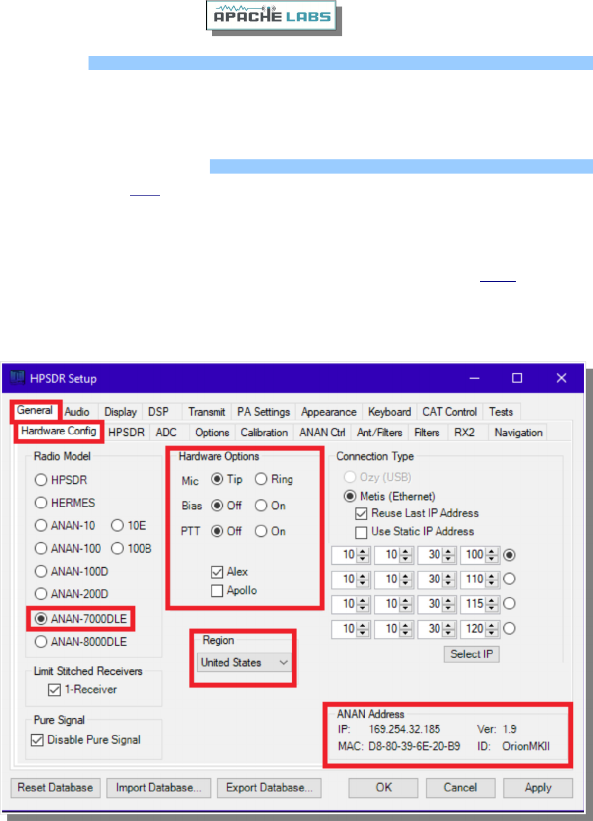Switch to the Audio tab
The height and width of the screenshot is (821, 593).
(x=77, y=411)
